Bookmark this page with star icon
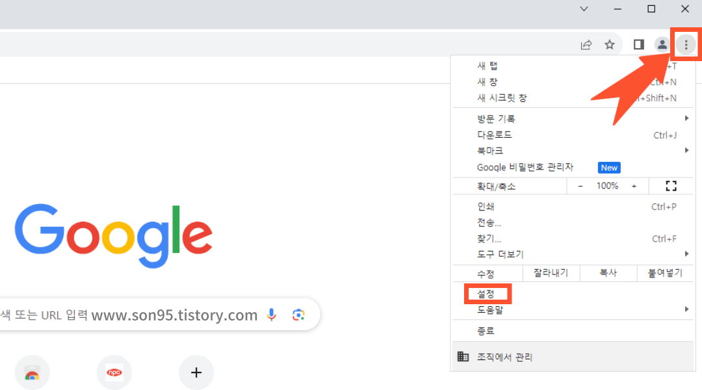Screen dimensions: 702x390 pos(609,44)
